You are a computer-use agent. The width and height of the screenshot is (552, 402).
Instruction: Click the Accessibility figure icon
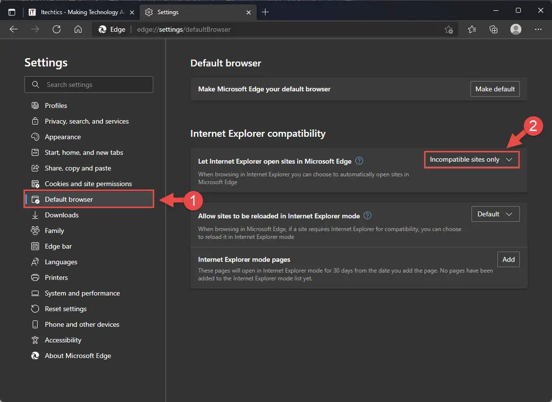click(x=35, y=340)
